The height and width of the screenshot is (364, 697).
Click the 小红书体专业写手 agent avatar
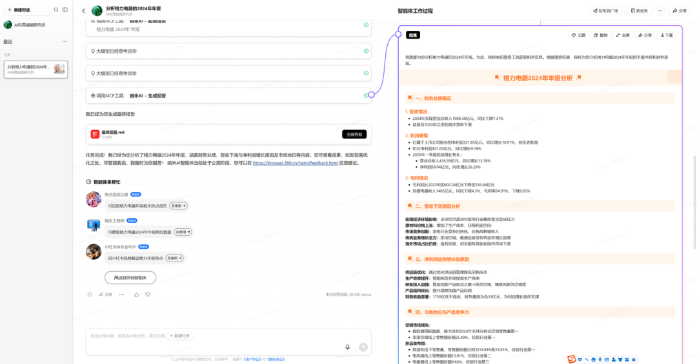coord(94,252)
